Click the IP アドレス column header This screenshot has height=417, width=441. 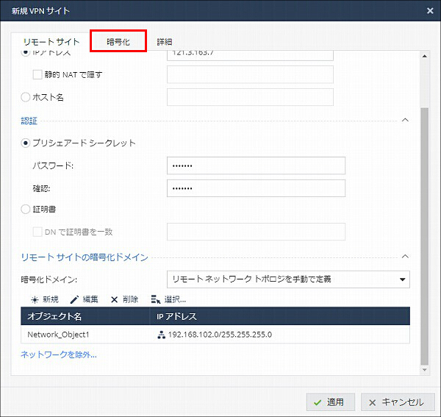(279, 316)
